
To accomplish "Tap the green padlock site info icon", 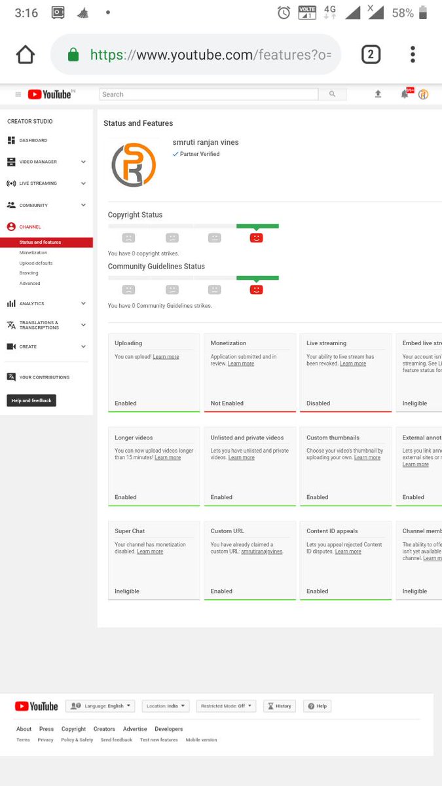I will pos(73,55).
